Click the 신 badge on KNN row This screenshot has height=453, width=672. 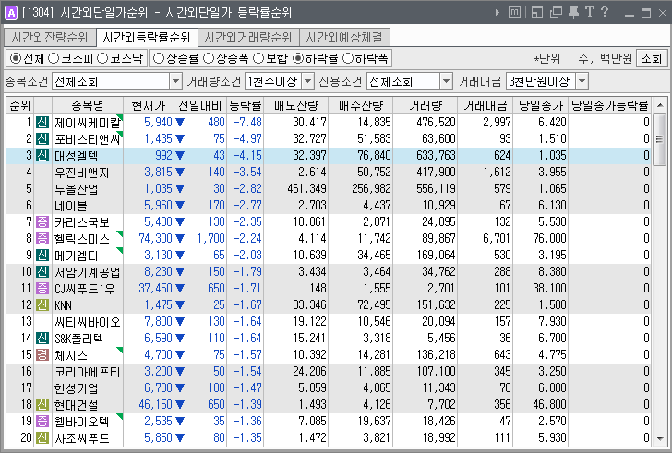42,304
